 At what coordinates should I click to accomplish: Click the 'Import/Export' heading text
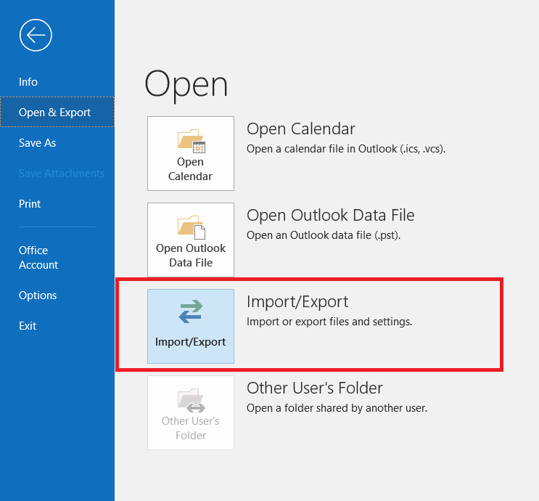pos(297,302)
